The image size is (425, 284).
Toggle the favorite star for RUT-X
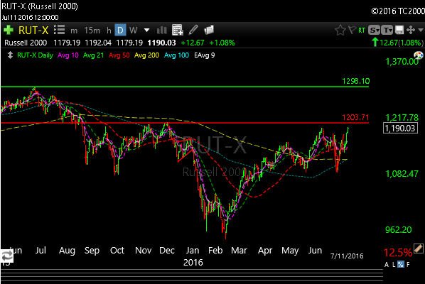tap(340, 30)
